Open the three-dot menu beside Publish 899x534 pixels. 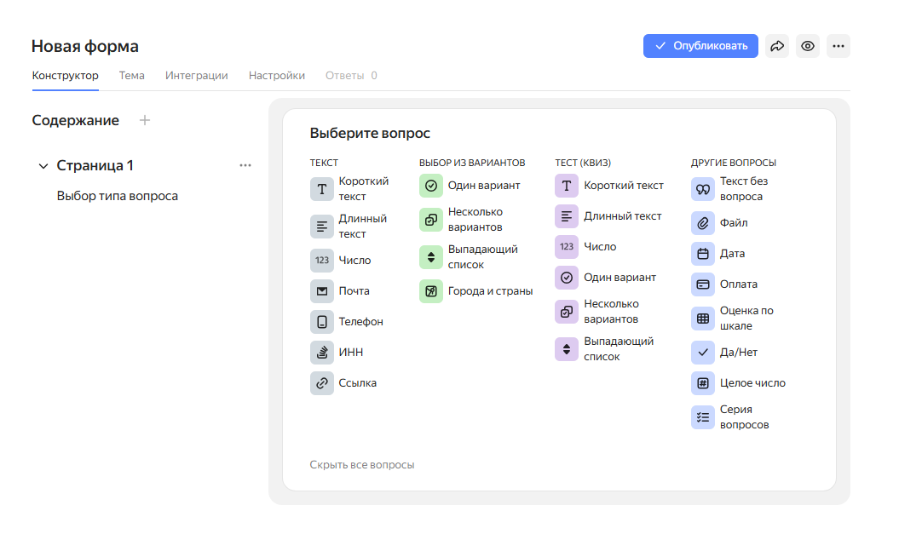[x=838, y=46]
